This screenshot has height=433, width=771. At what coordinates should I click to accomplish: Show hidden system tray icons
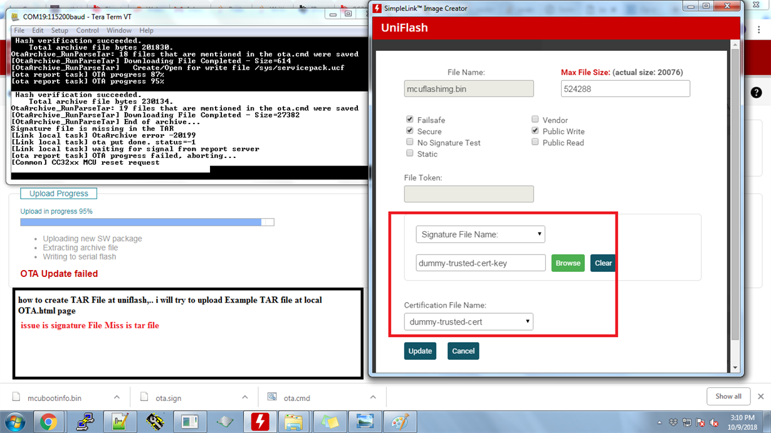(x=660, y=423)
